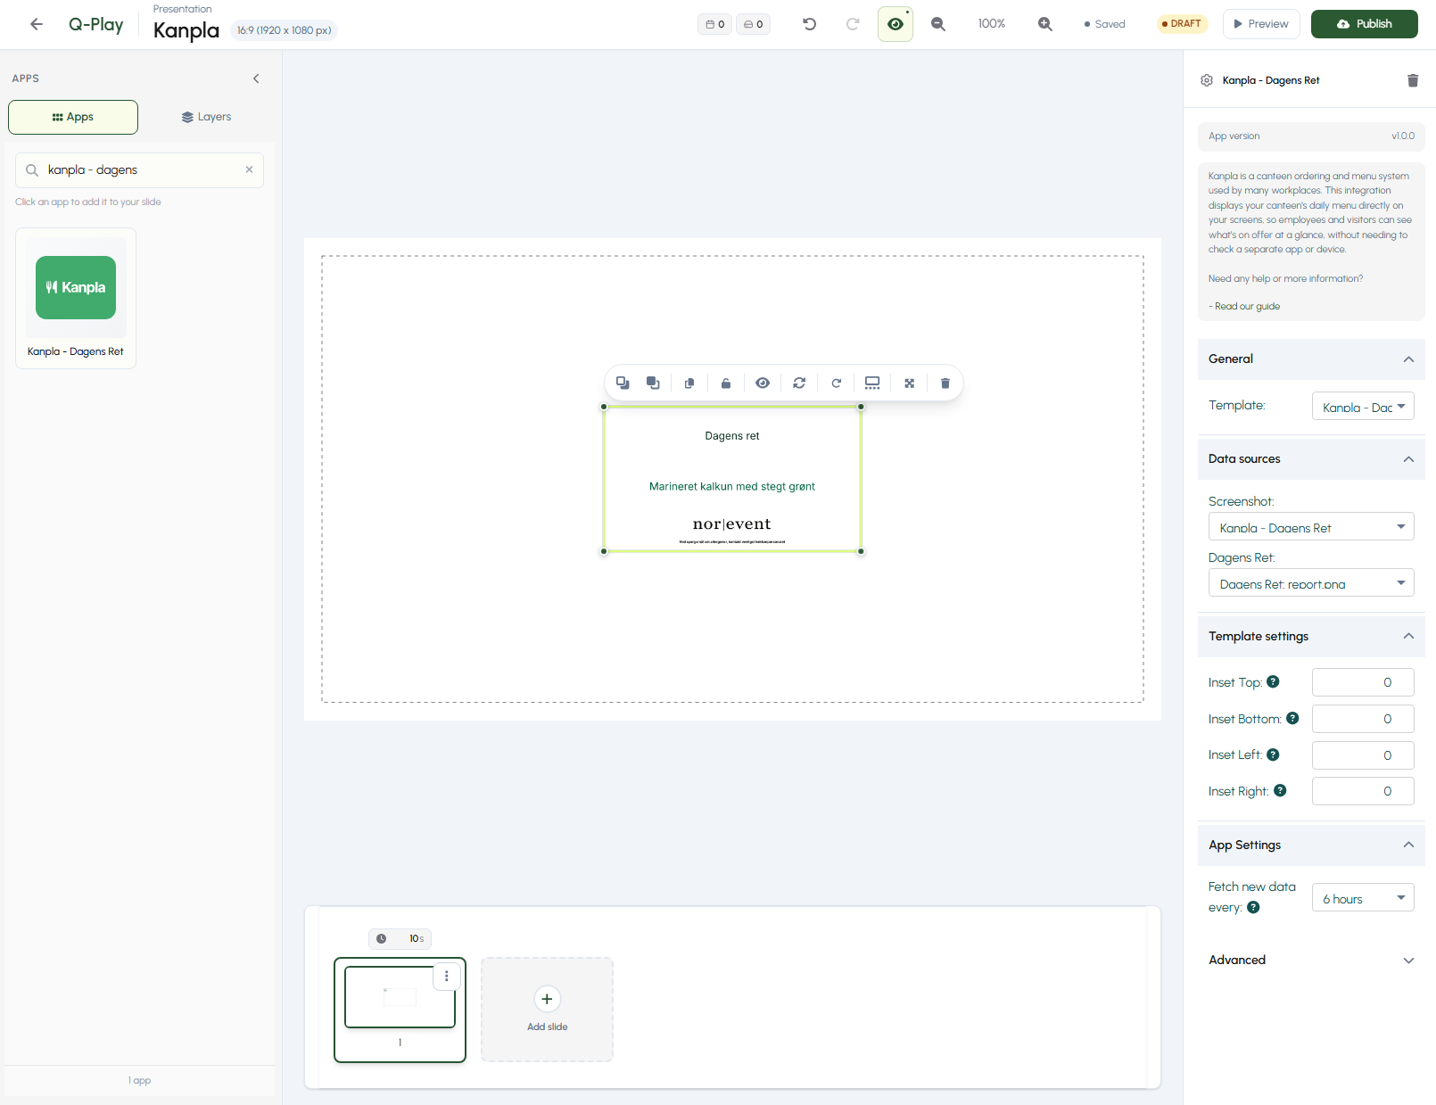This screenshot has width=1436, height=1105.
Task: Add a new slide
Action: coord(547,1010)
